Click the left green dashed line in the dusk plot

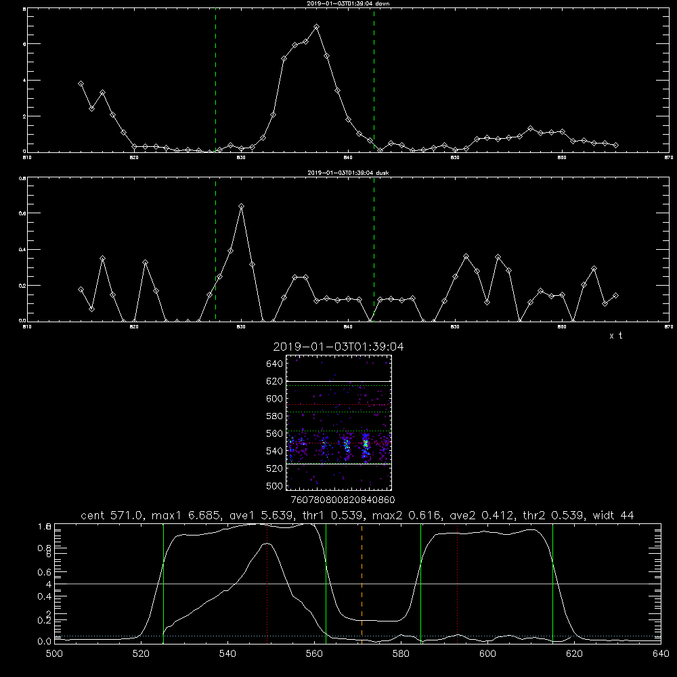(215, 249)
